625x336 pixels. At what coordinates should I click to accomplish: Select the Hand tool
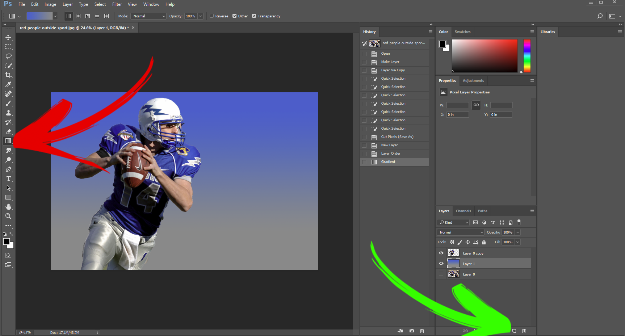[x=8, y=207]
